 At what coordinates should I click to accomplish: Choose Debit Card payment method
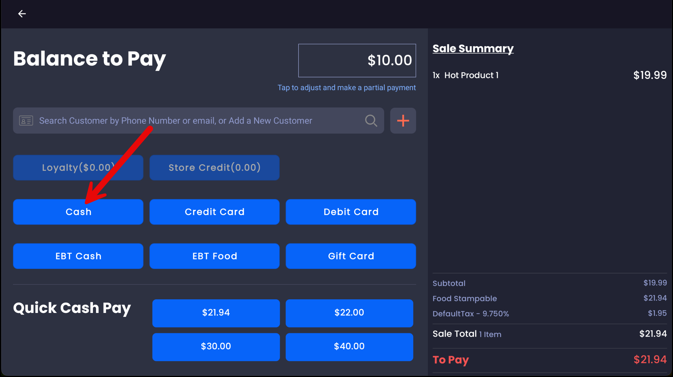pyautogui.click(x=351, y=212)
